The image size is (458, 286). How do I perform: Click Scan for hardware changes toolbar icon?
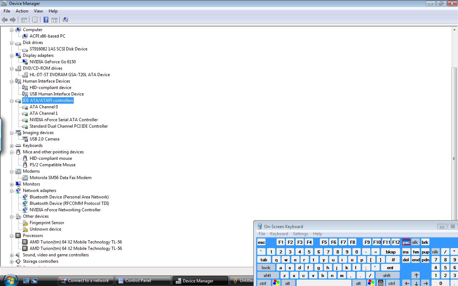[65, 20]
